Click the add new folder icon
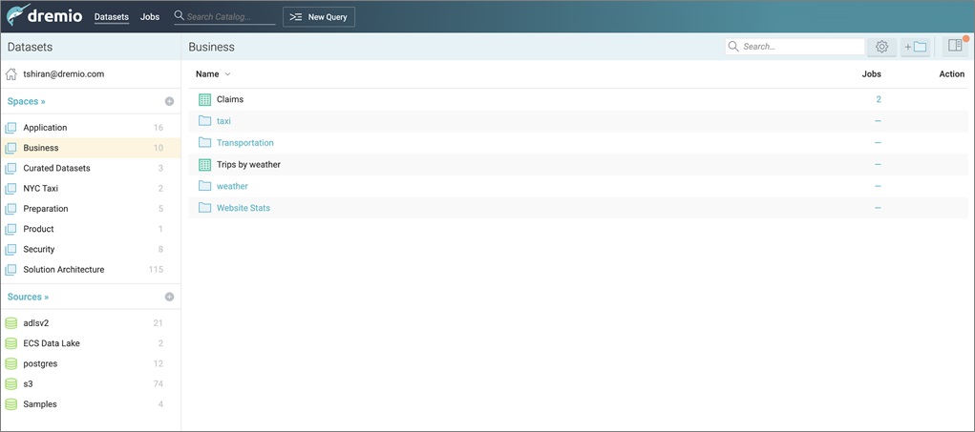Viewport: 975px width, 432px height. click(x=915, y=47)
